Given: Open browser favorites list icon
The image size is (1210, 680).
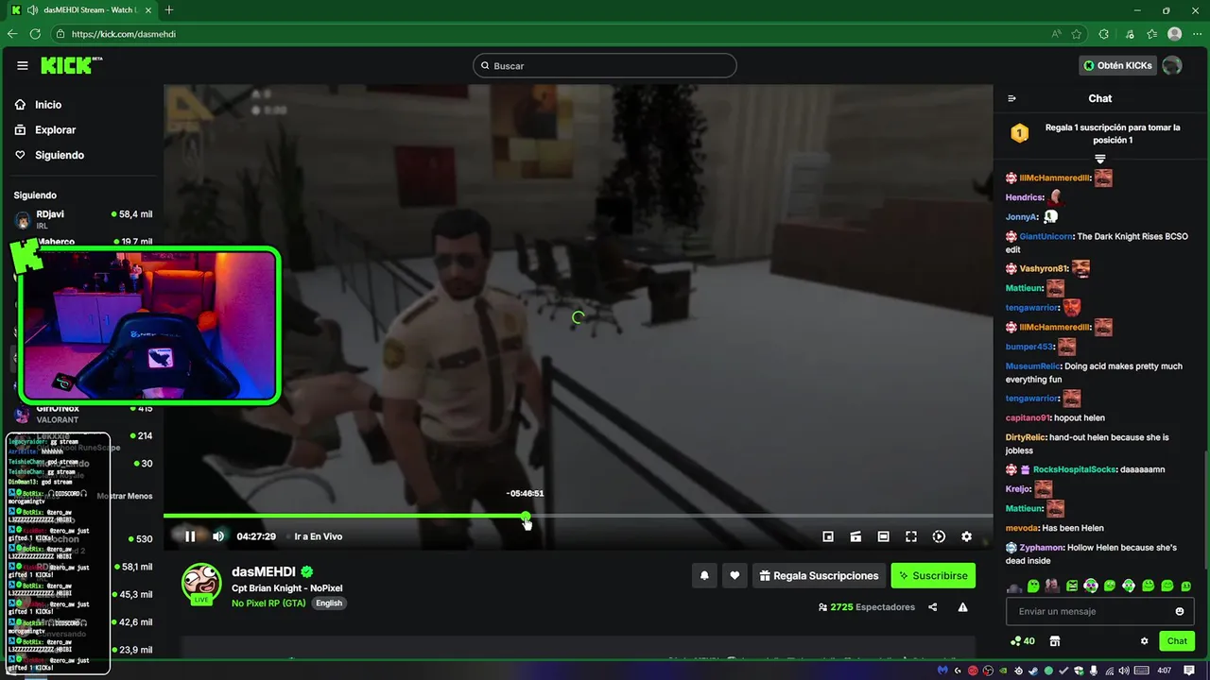Looking at the screenshot, I should (1151, 34).
